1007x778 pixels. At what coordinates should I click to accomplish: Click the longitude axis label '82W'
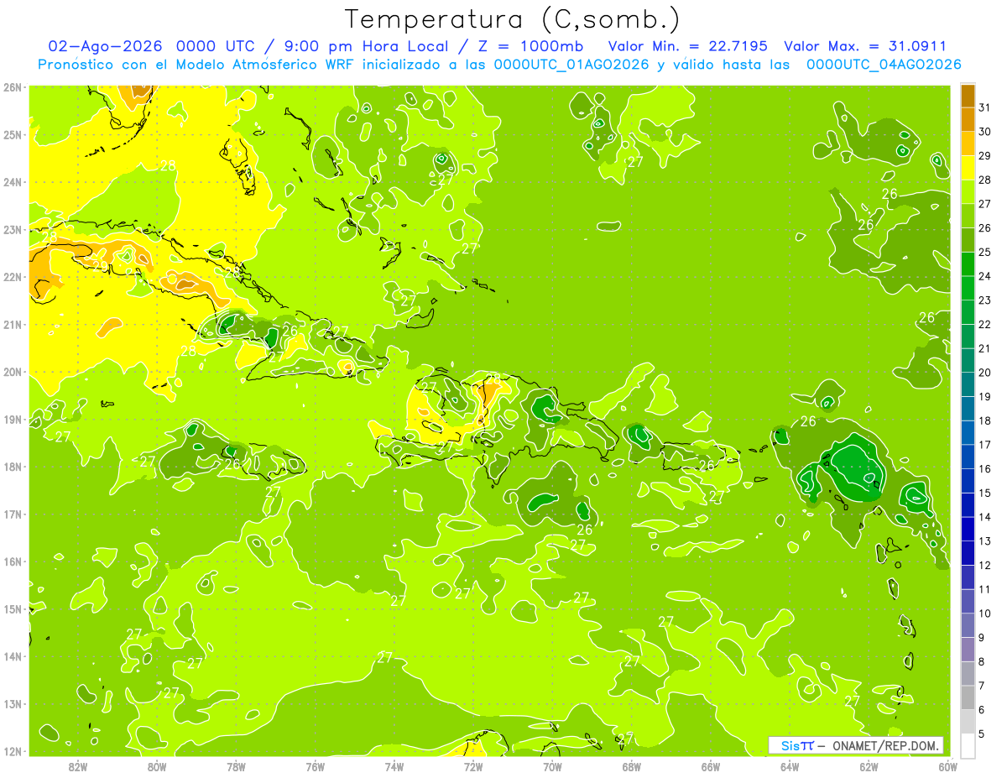pyautogui.click(x=78, y=766)
